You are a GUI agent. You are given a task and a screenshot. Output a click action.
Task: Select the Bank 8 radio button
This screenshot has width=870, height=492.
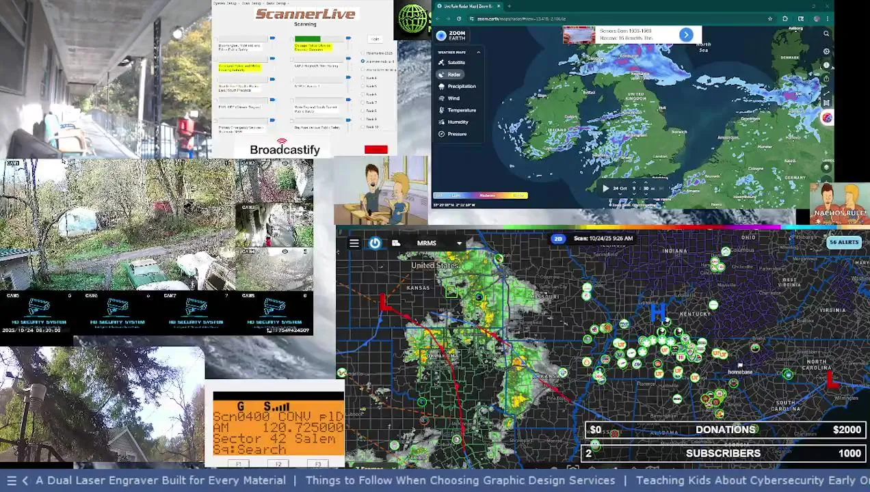click(363, 111)
